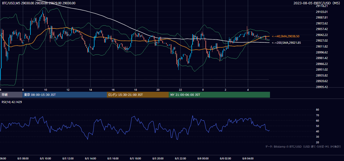
Task: Click the 28951.02 price axis label
Action: [x=322, y=69]
